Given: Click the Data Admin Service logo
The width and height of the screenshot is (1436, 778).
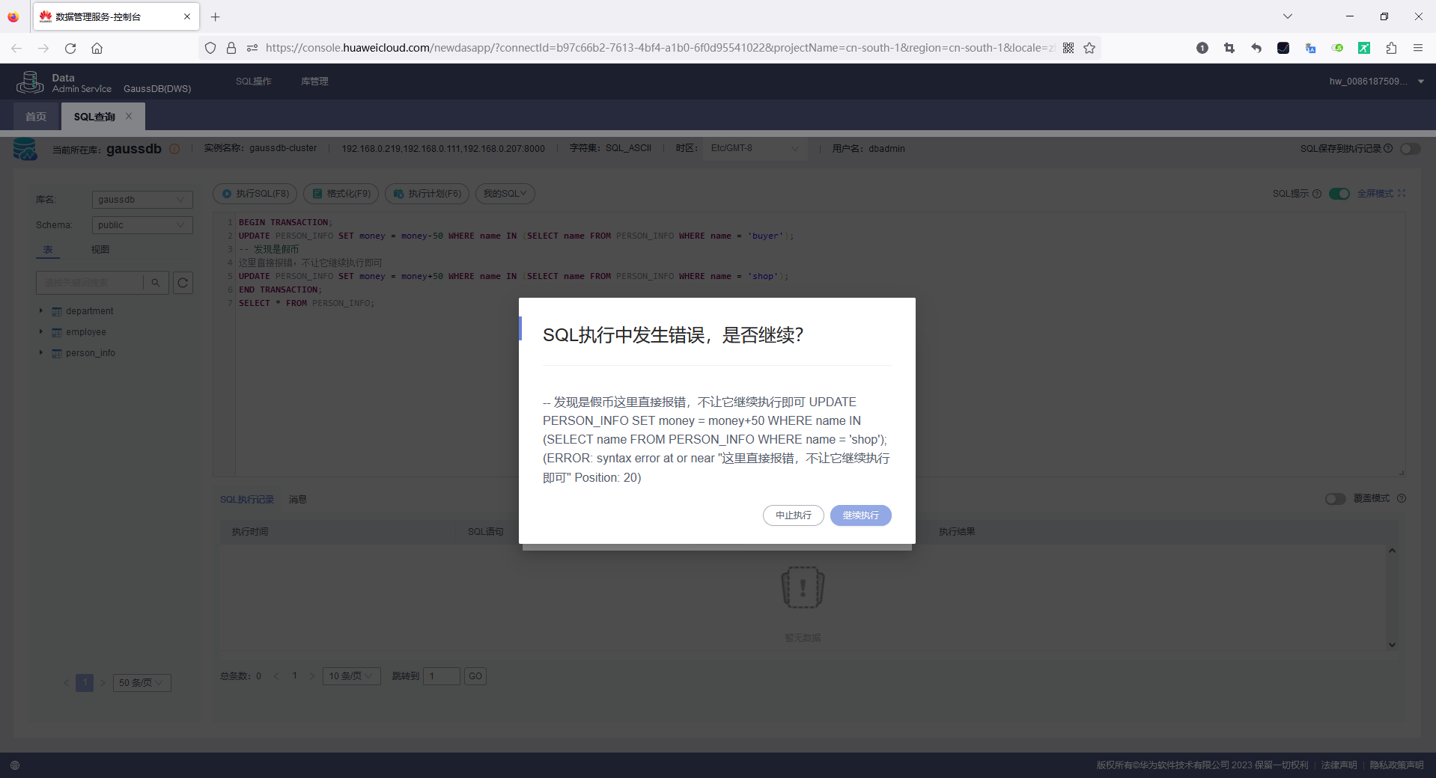Looking at the screenshot, I should 30,82.
